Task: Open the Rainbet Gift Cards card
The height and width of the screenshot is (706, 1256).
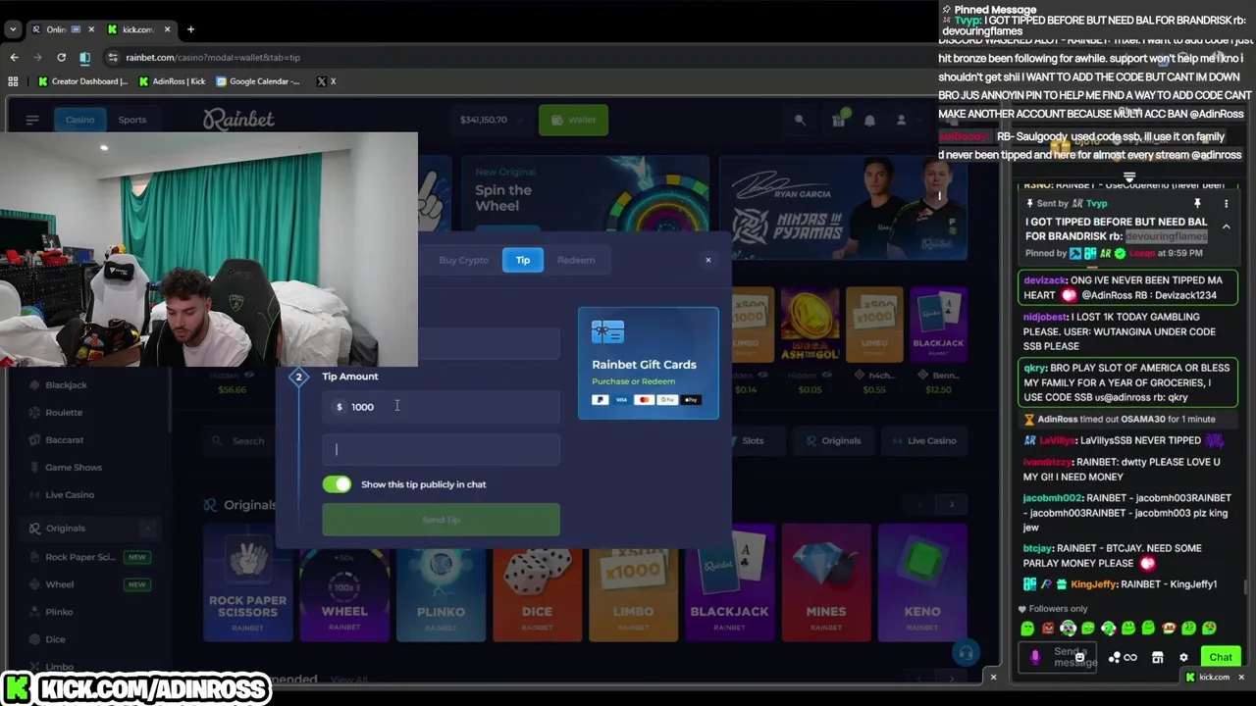Action: 649,363
